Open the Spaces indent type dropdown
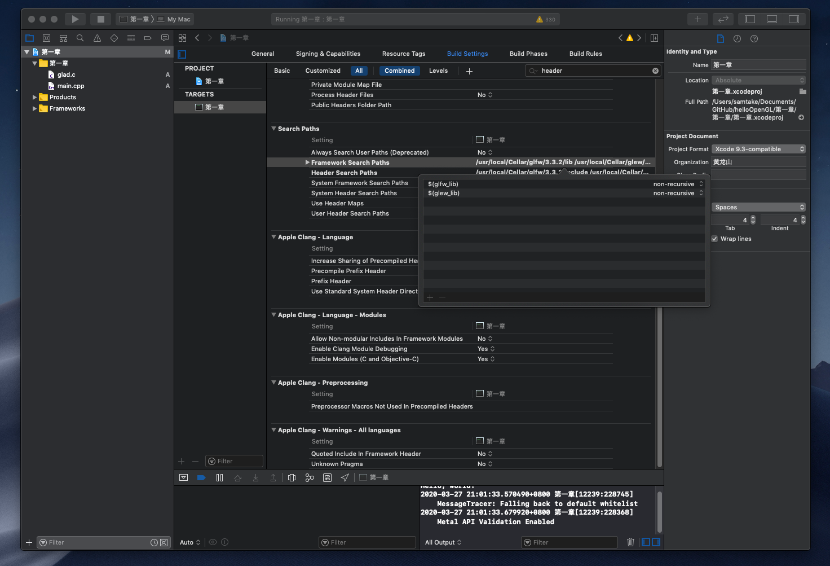 coord(758,207)
